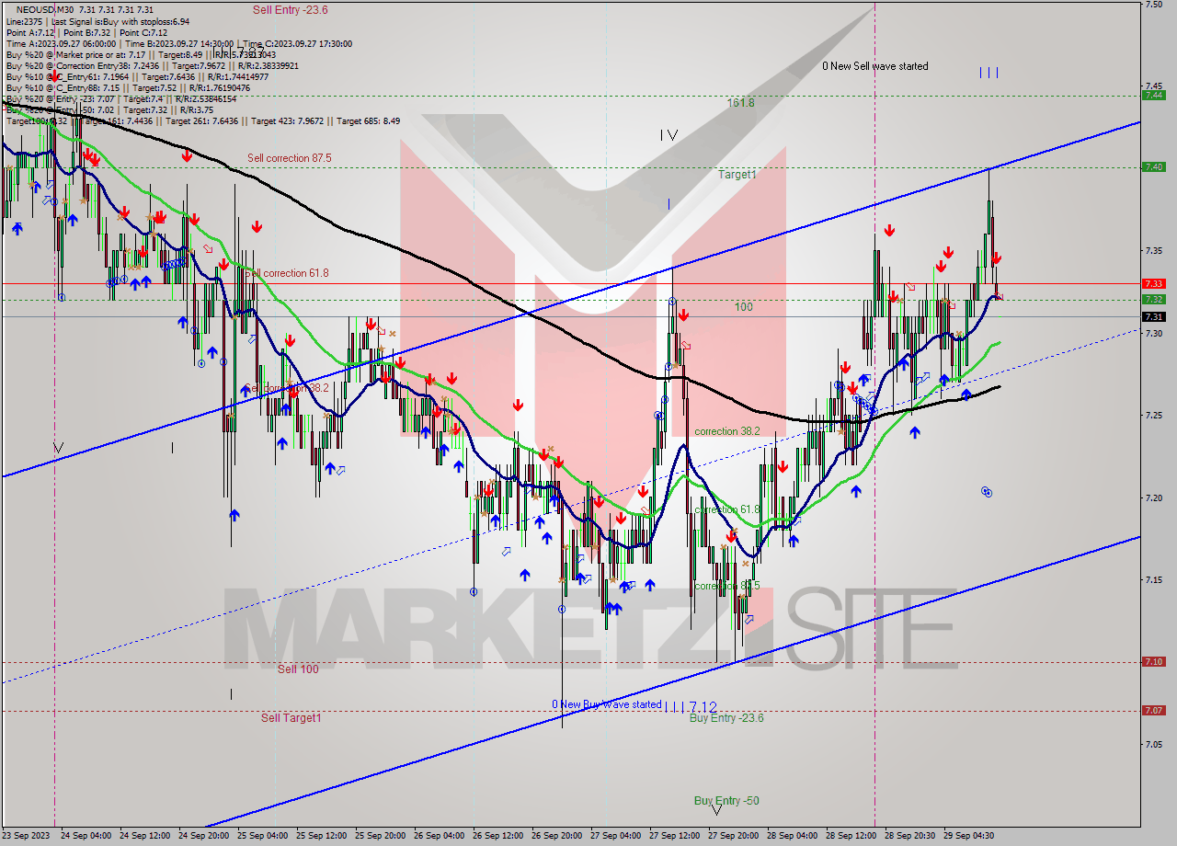
Task: Click '23 Sep 2023' on time axis
Action: [26, 836]
